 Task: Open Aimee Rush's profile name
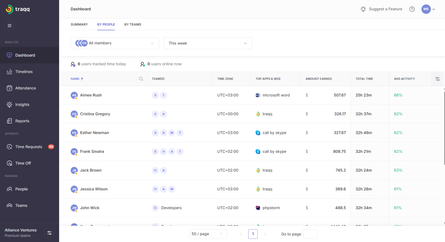[x=91, y=95]
